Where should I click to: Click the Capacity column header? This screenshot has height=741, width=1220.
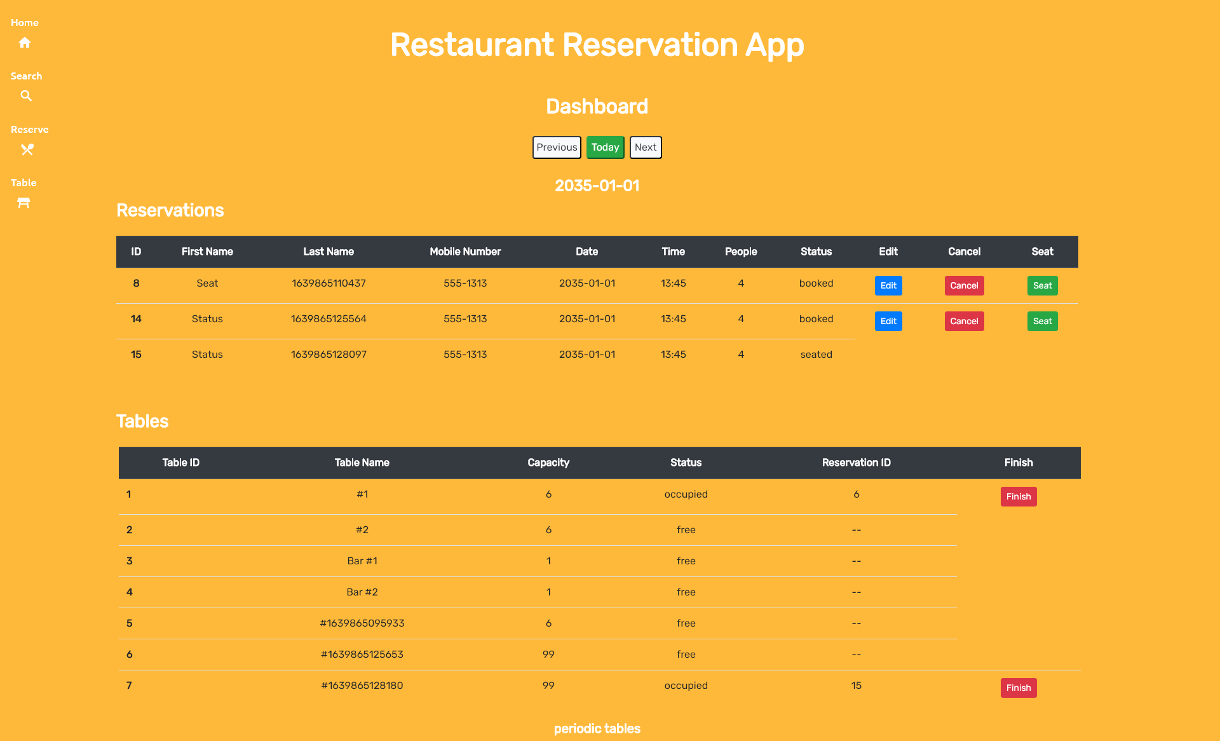(x=548, y=463)
